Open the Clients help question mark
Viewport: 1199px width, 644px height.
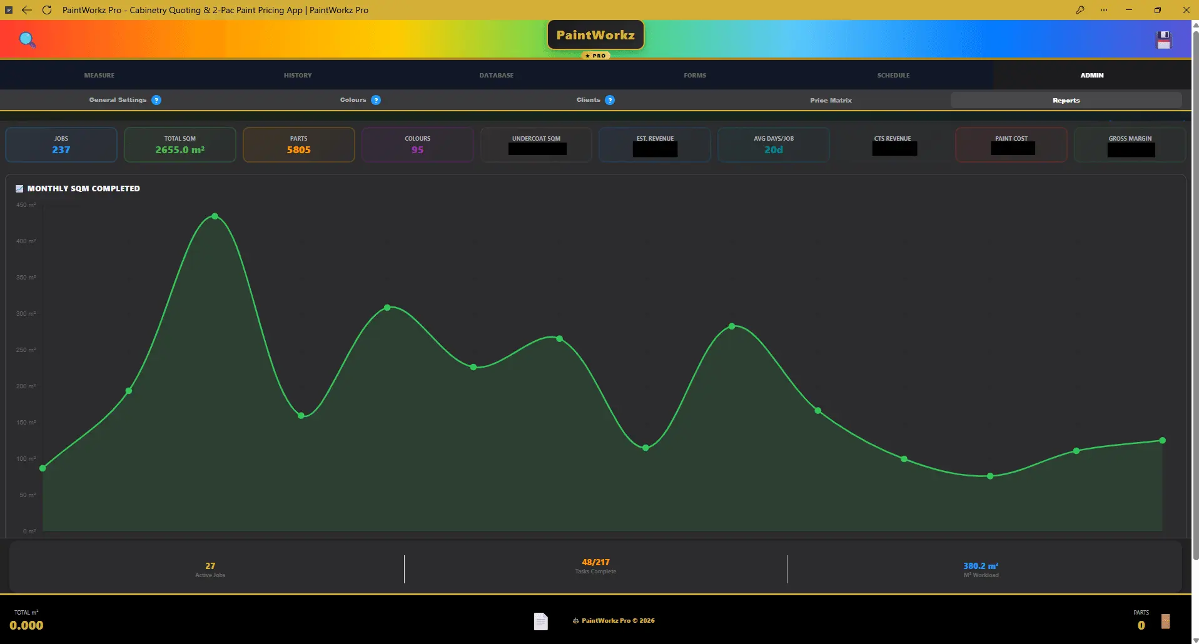[610, 100]
